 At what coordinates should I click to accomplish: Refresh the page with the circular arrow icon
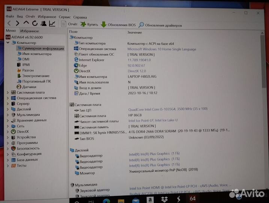(35, 23)
